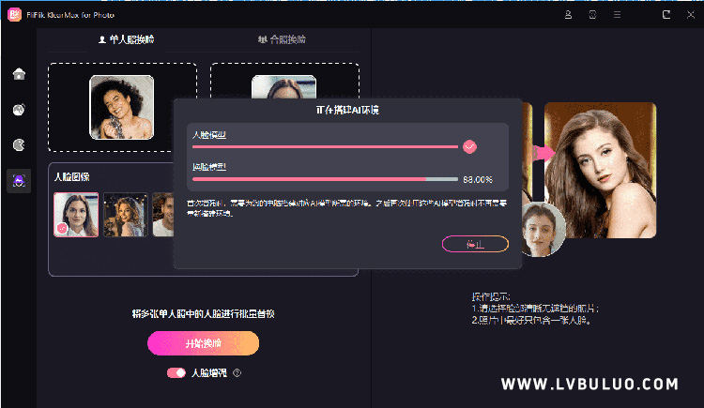Viewport: 704px width, 408px height.
Task: Click the second progress bar at 88.00%
Action: click(x=325, y=179)
